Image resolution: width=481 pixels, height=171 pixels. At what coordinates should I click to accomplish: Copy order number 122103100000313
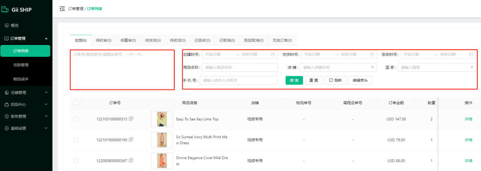click(131, 119)
